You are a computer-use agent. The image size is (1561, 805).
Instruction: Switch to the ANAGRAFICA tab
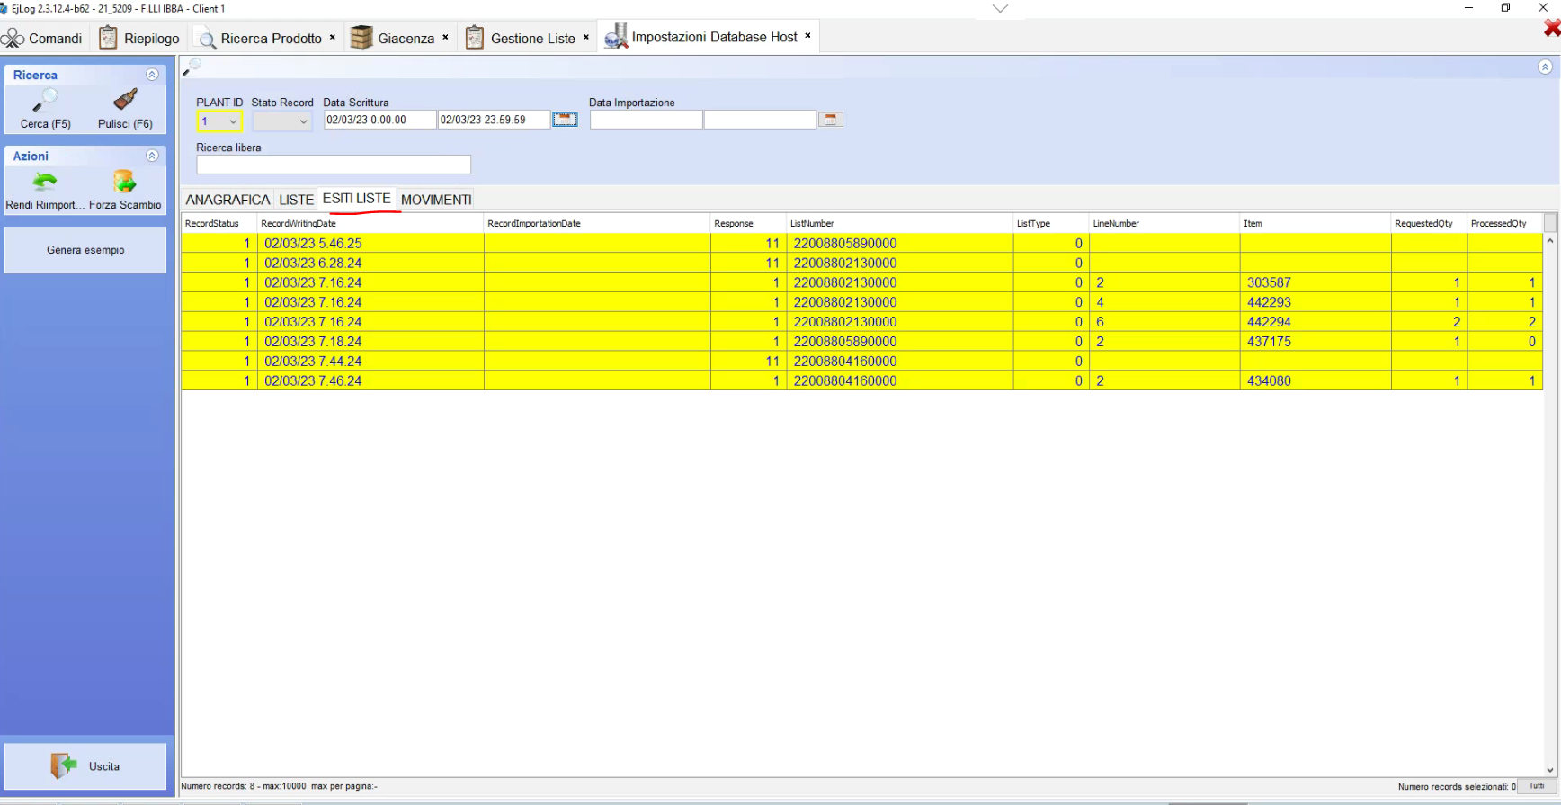coord(227,200)
